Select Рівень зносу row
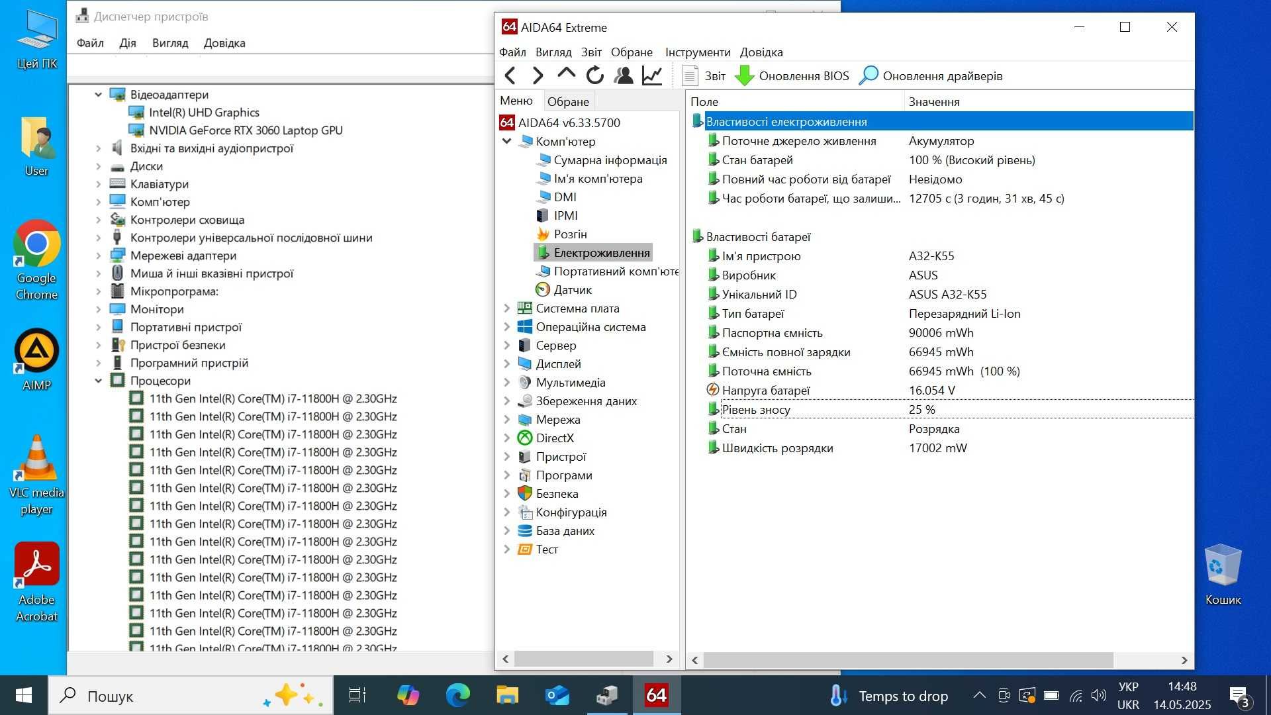This screenshot has width=1271, height=715. point(949,409)
